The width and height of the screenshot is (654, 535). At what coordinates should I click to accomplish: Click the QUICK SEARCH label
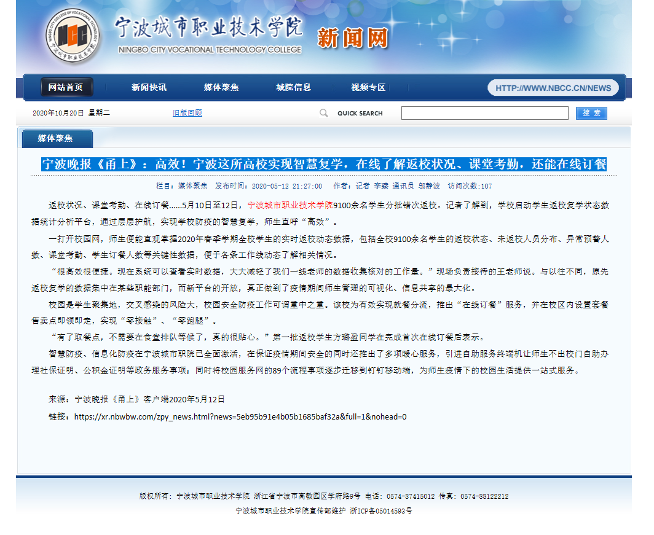tap(360, 114)
